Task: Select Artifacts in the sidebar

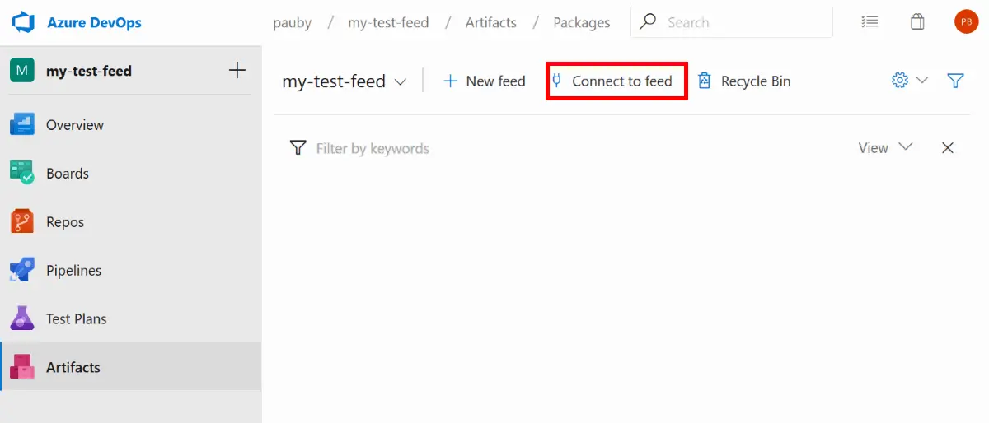Action: click(73, 367)
